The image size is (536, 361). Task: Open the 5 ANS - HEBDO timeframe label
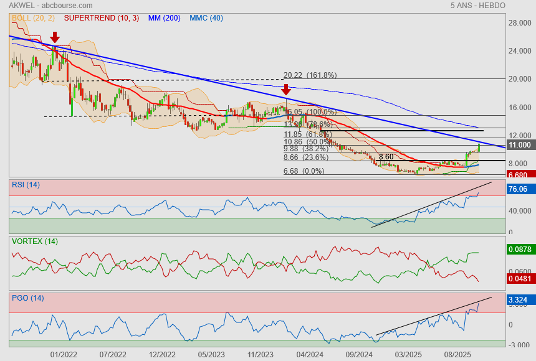pos(477,6)
